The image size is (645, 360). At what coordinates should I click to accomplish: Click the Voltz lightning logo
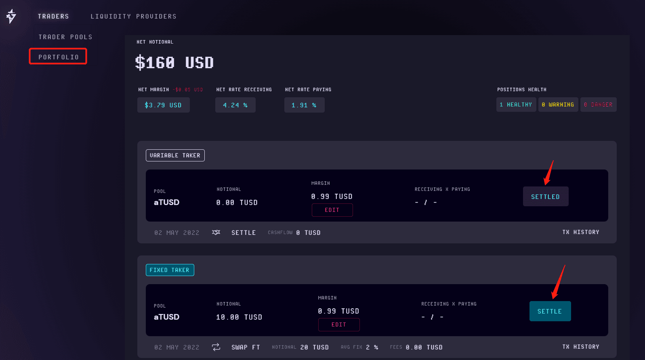[11, 16]
